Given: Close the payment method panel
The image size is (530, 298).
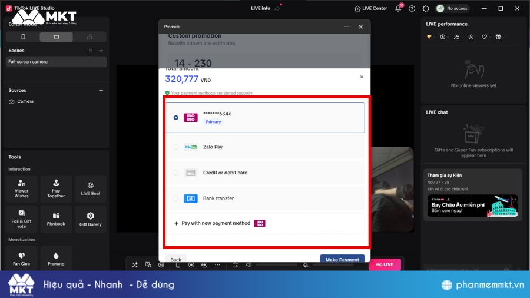Looking at the screenshot, I should pos(362,77).
